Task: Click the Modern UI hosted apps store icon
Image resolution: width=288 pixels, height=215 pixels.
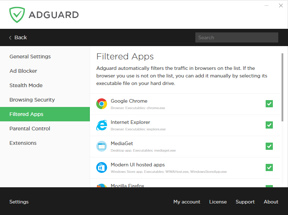Action: click(102, 167)
